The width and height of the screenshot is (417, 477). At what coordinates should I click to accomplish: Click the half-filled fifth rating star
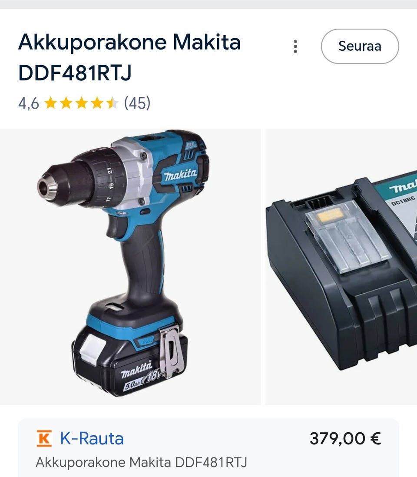(x=113, y=103)
